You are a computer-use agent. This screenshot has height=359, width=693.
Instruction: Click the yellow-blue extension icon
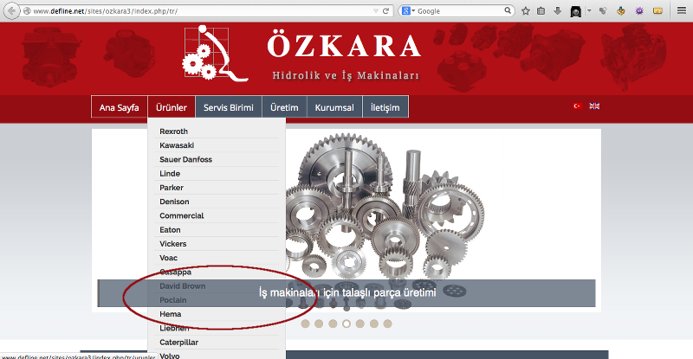(x=621, y=11)
